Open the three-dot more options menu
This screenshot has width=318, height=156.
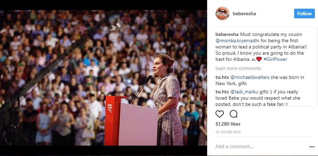tap(312, 147)
